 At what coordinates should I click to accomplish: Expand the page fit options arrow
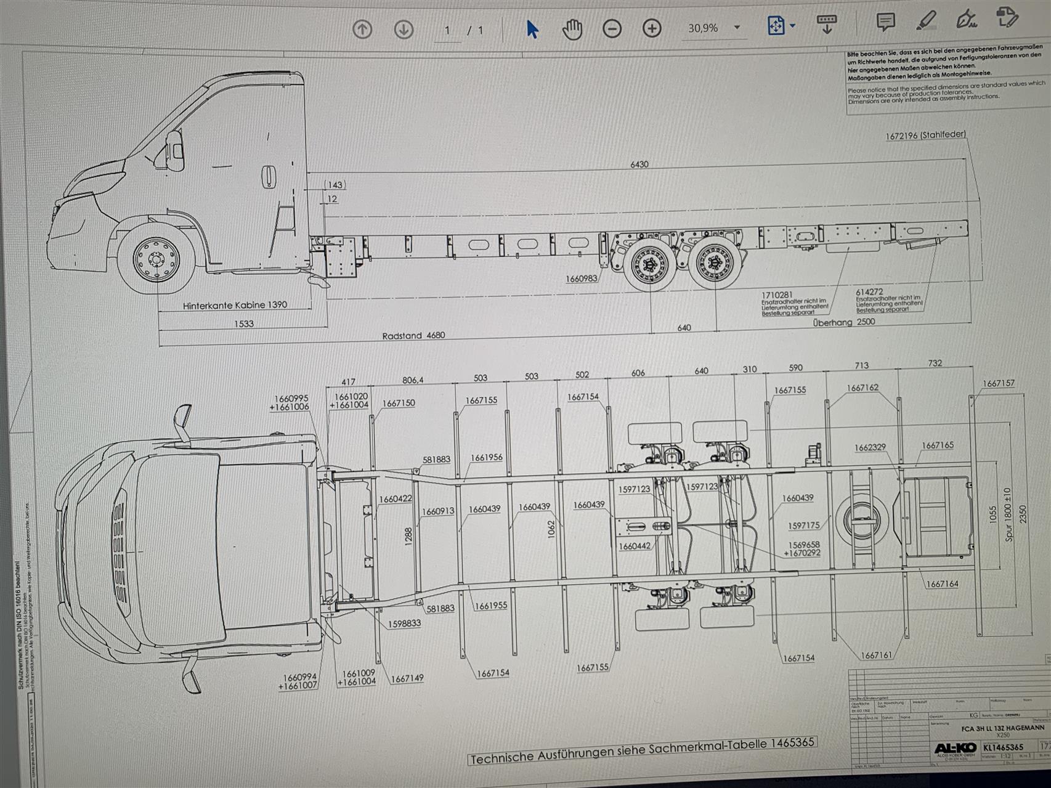click(x=793, y=26)
